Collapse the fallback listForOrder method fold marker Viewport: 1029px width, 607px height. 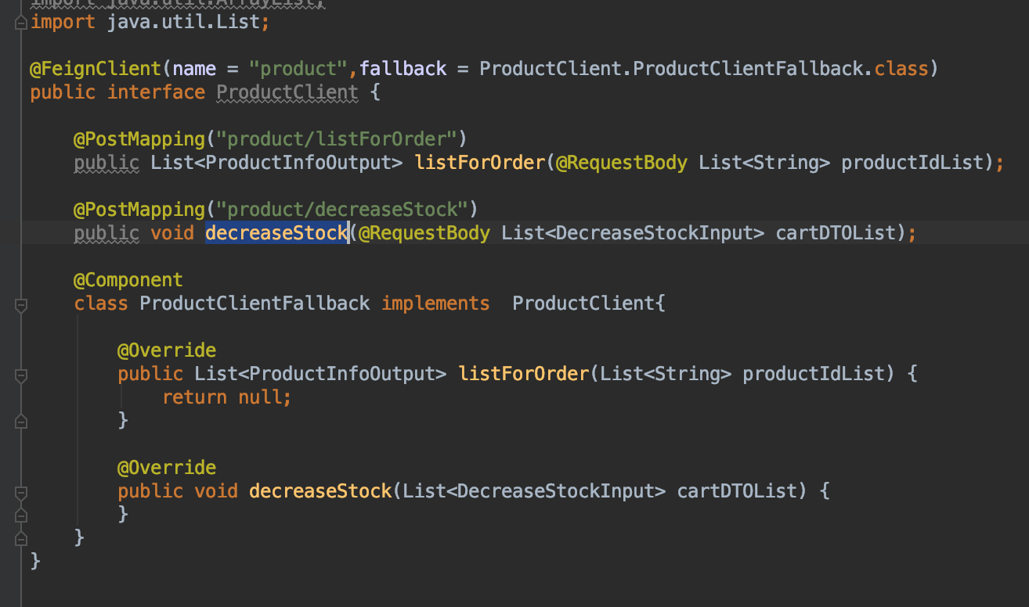[21, 375]
